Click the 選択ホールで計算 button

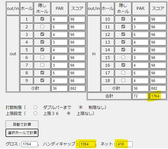pyautogui.click(x=22, y=133)
